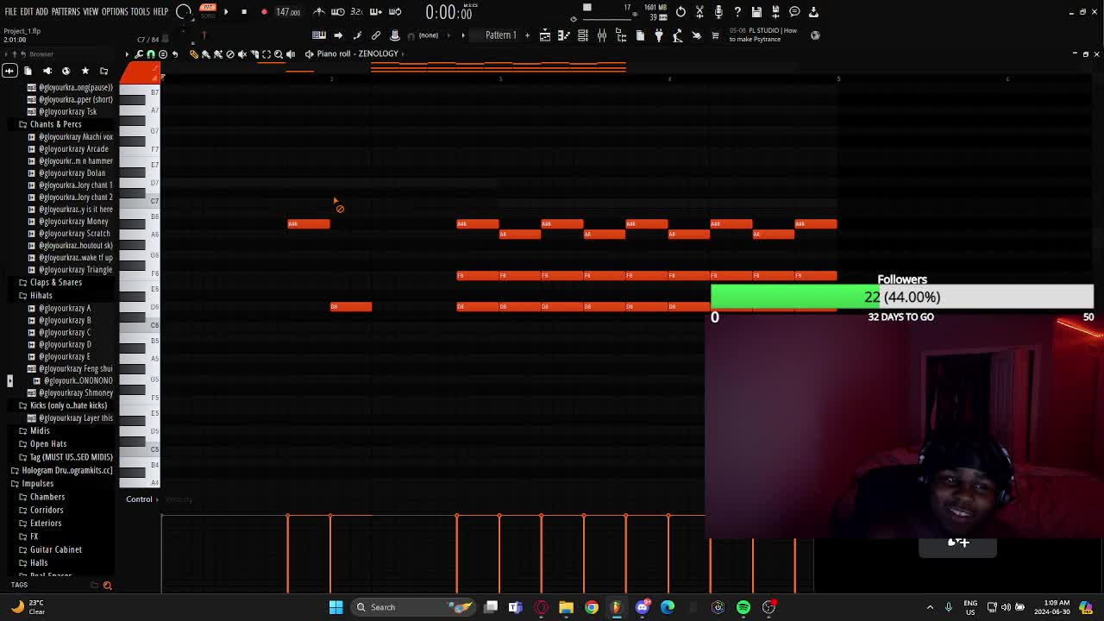Click the D6 note at the start of the pattern
1104x621 pixels.
[351, 306]
